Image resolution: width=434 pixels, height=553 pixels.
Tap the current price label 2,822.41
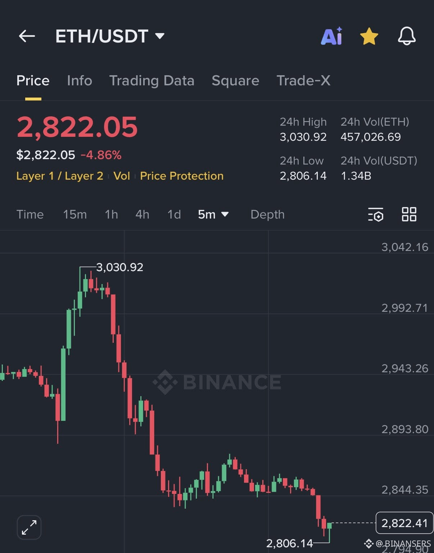404,523
